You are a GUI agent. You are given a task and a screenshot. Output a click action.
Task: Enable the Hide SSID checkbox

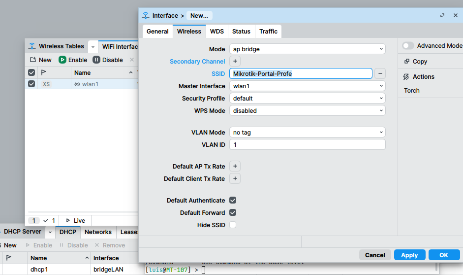click(x=233, y=225)
